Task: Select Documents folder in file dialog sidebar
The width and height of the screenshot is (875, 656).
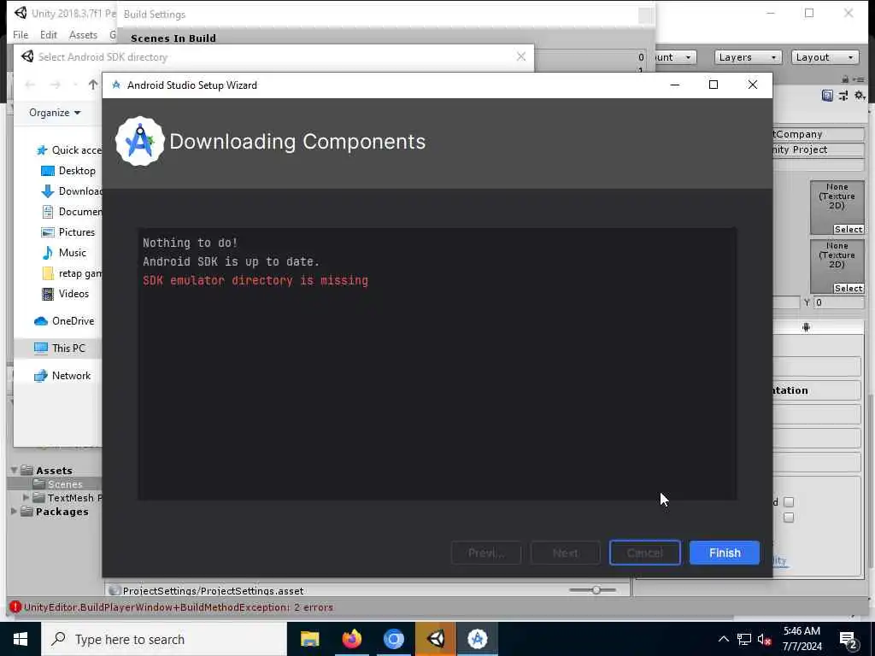Action: tap(72, 212)
